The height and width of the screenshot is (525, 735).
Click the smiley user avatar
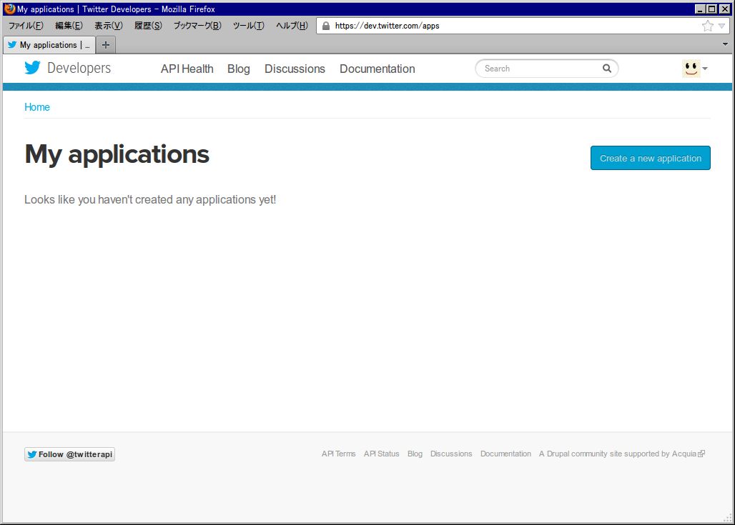tap(691, 69)
